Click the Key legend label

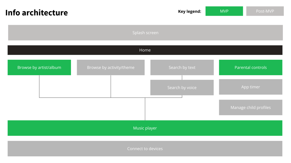189,11
